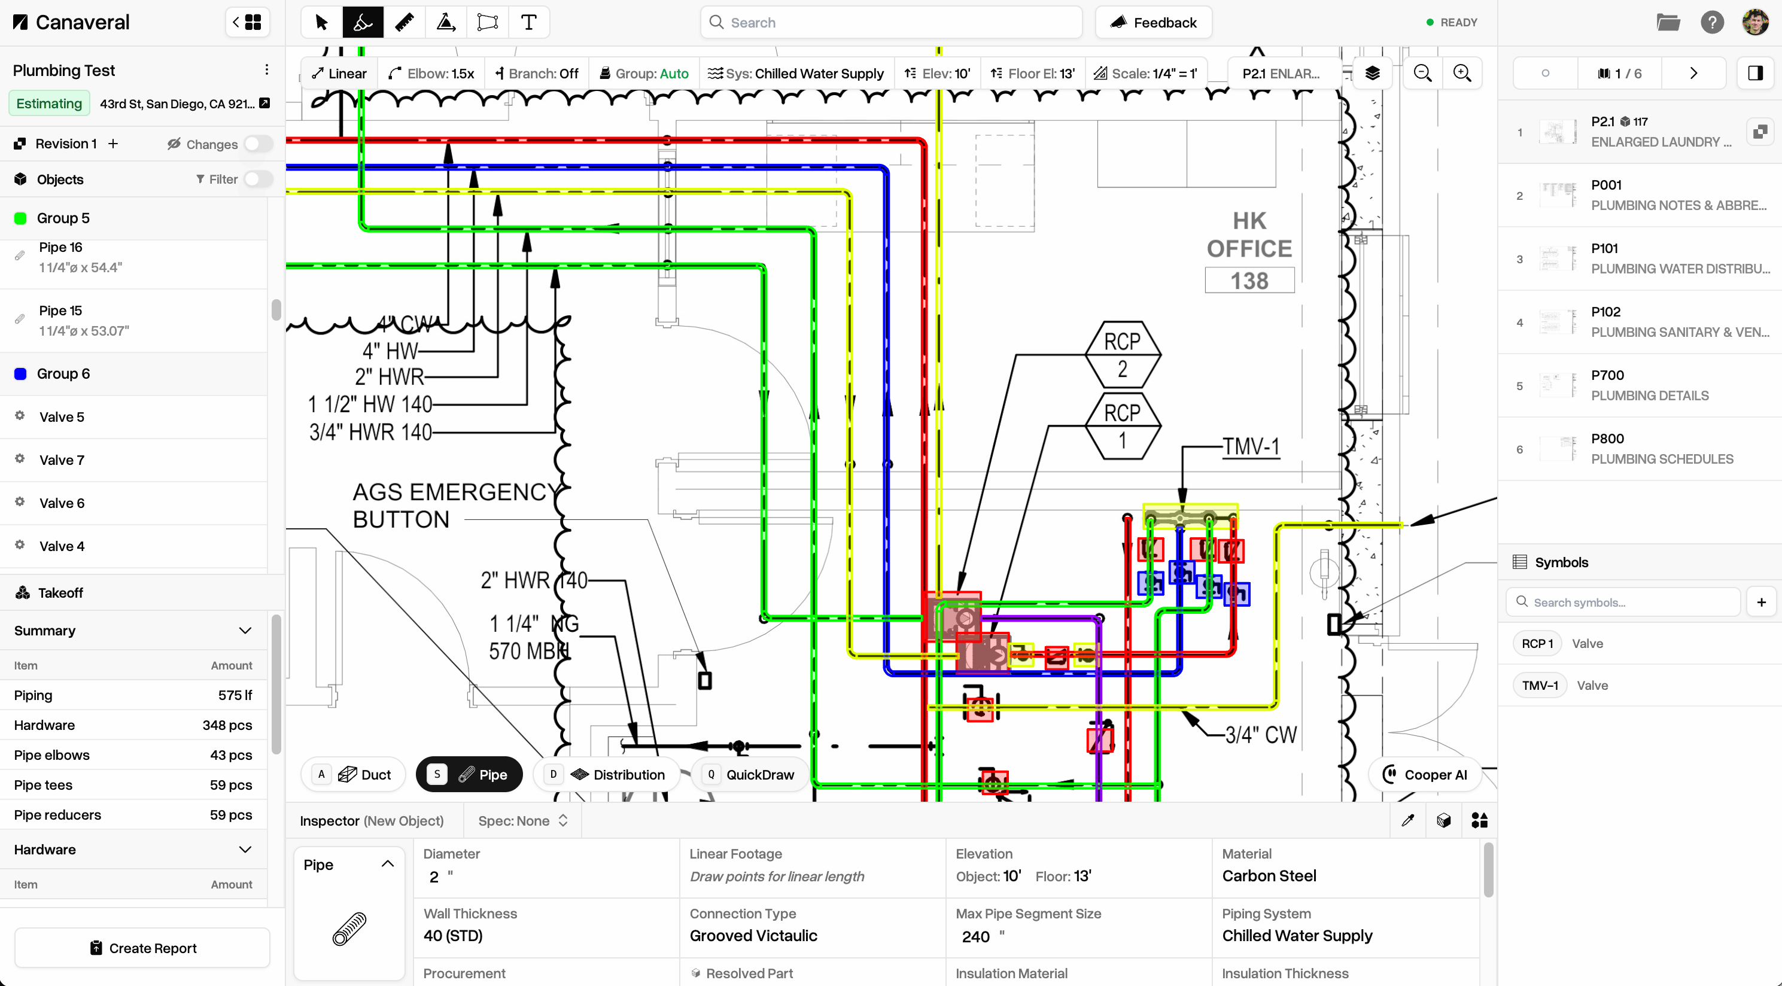The height and width of the screenshot is (986, 1782).
Task: Click the Create Report button
Action: [x=142, y=947]
